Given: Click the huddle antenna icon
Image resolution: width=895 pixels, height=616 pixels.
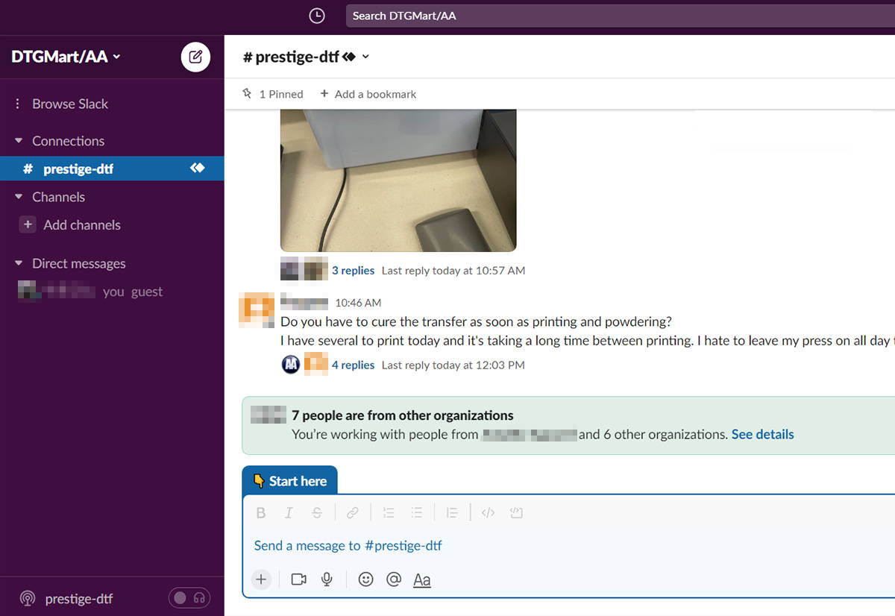Looking at the screenshot, I should (x=27, y=599).
